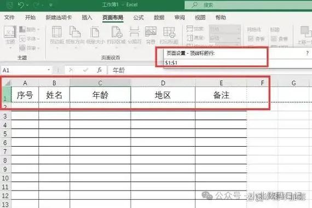312x208 pixels.
Task: Select column header D
Action: [x=163, y=83]
